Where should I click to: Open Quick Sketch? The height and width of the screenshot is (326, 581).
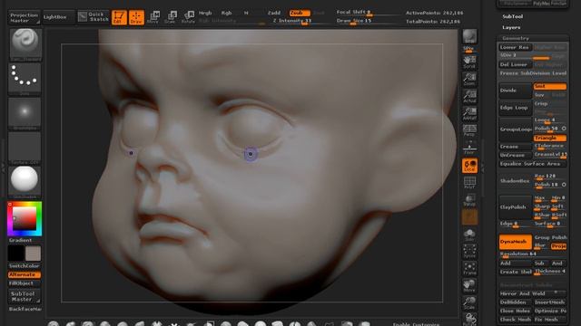coord(94,16)
